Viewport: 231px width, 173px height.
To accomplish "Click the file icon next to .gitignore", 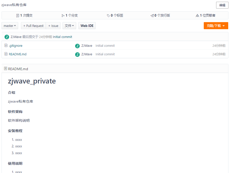I will point(6,46).
